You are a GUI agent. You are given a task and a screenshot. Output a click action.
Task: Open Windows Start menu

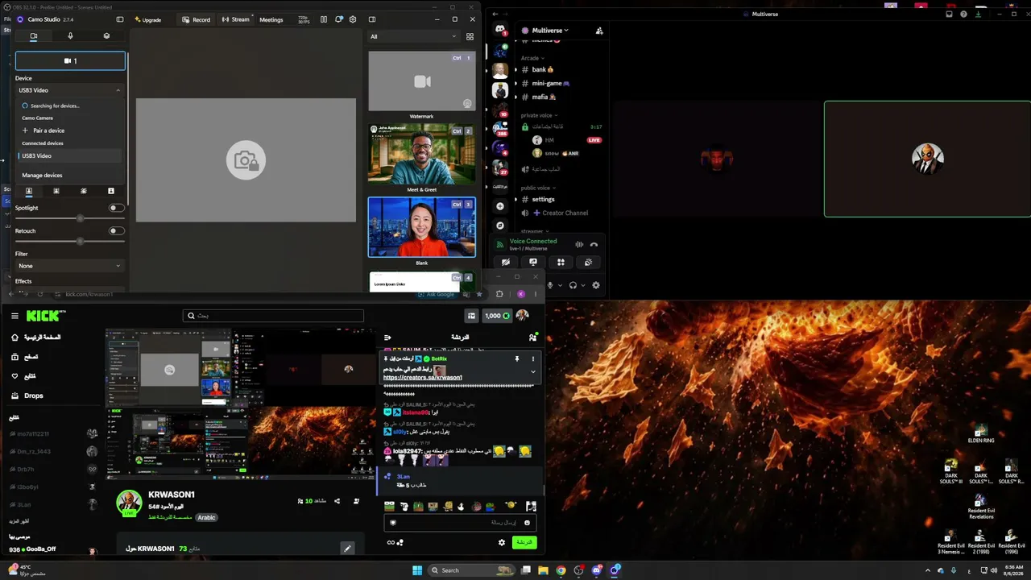(417, 570)
